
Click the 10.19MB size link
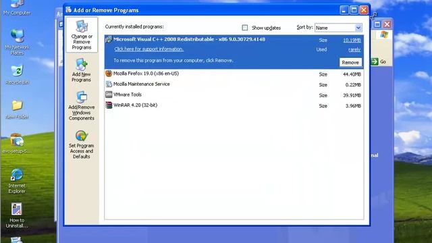pyautogui.click(x=352, y=40)
